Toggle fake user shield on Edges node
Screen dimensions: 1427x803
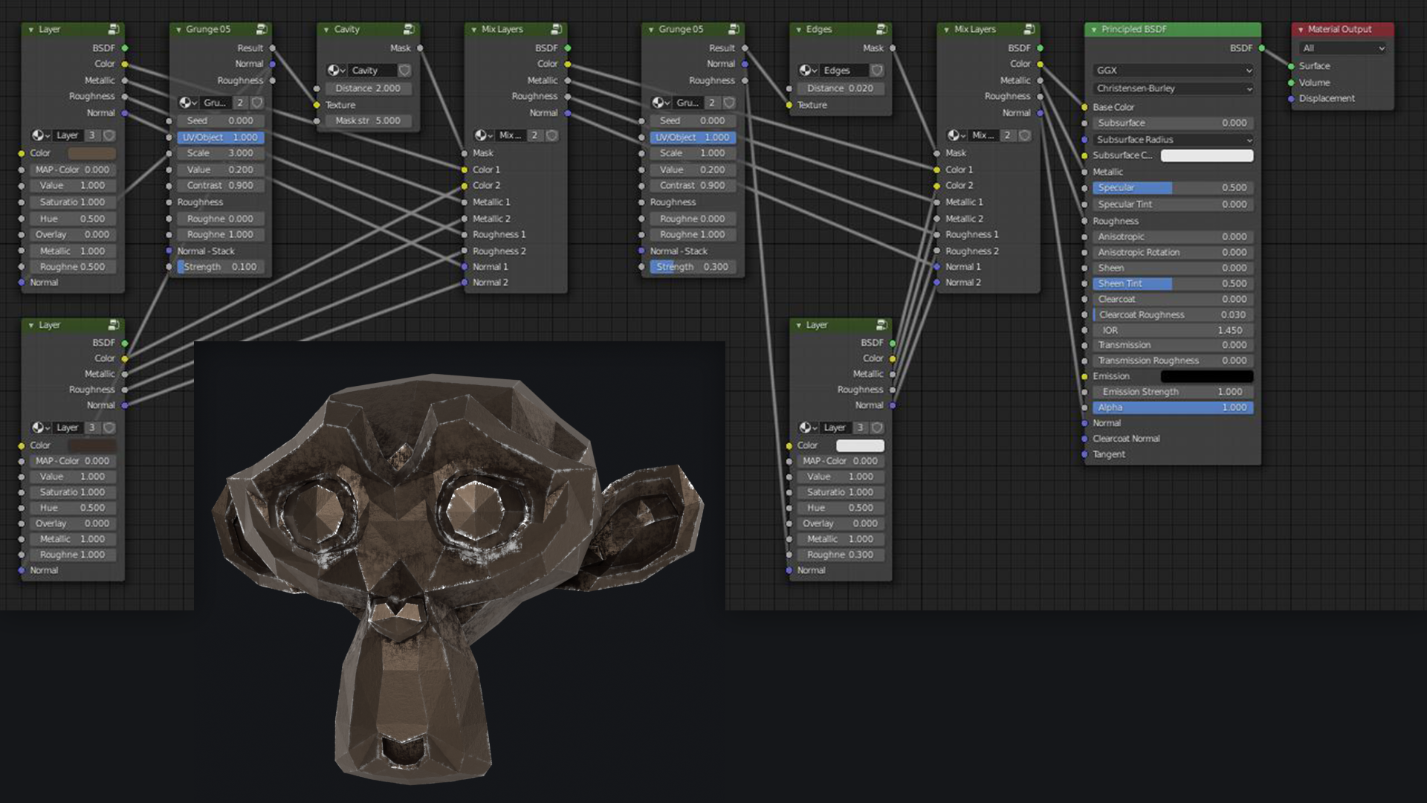coord(877,71)
